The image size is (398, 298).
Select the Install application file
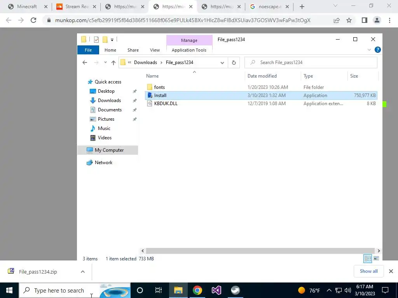[261, 95]
